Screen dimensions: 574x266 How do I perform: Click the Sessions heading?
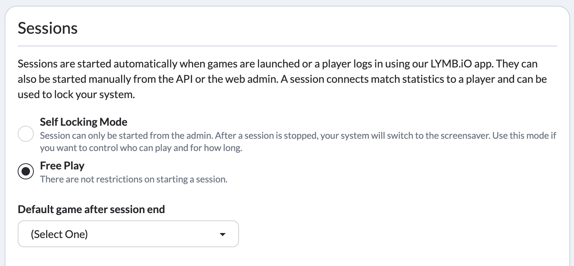(x=47, y=28)
